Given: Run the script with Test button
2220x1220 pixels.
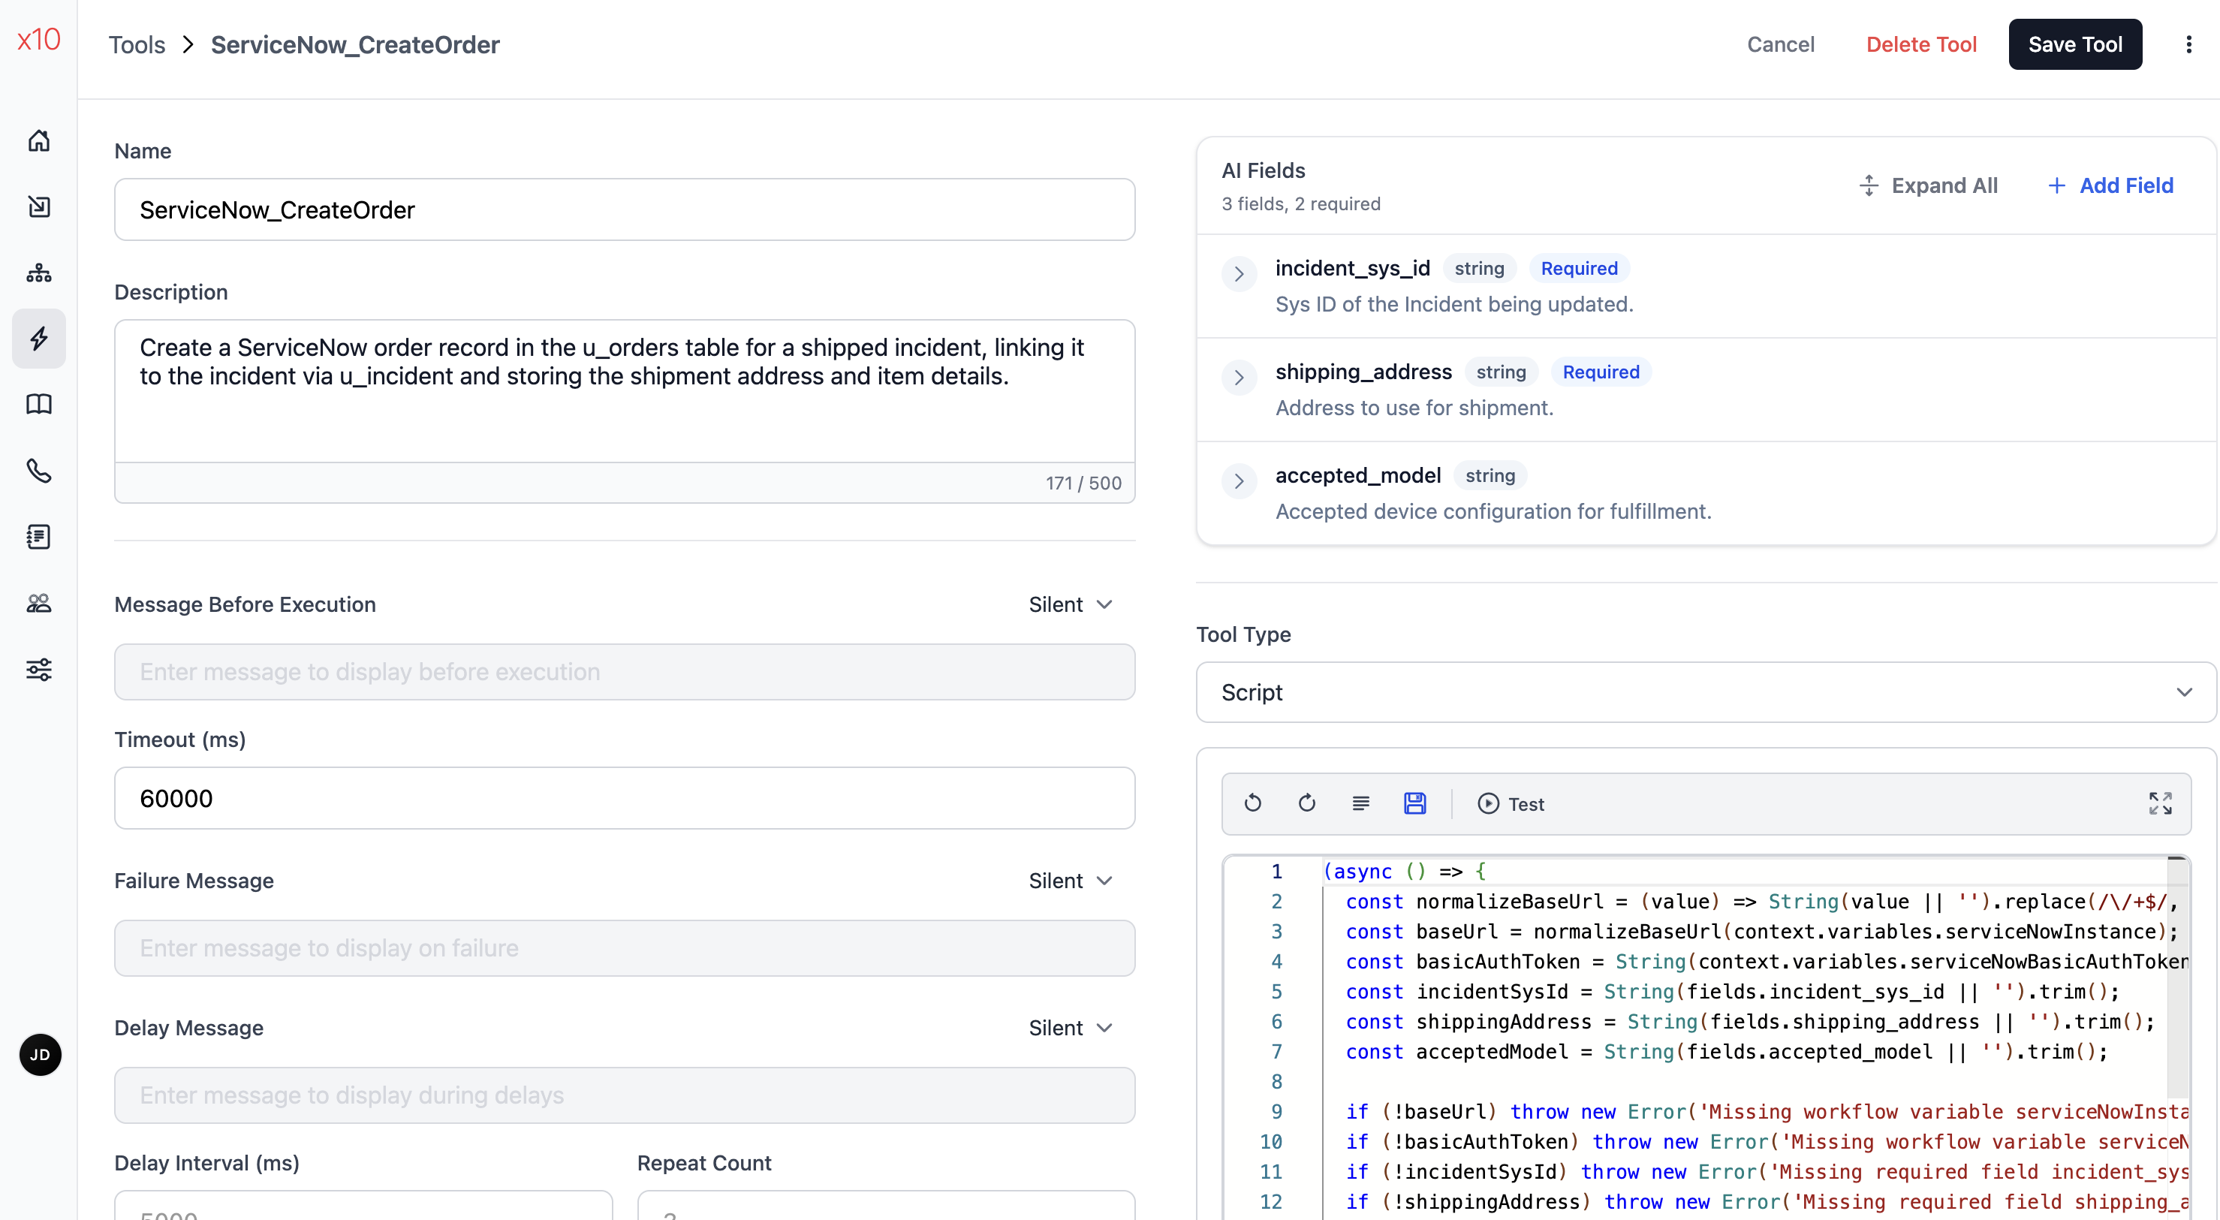Looking at the screenshot, I should 1511,804.
